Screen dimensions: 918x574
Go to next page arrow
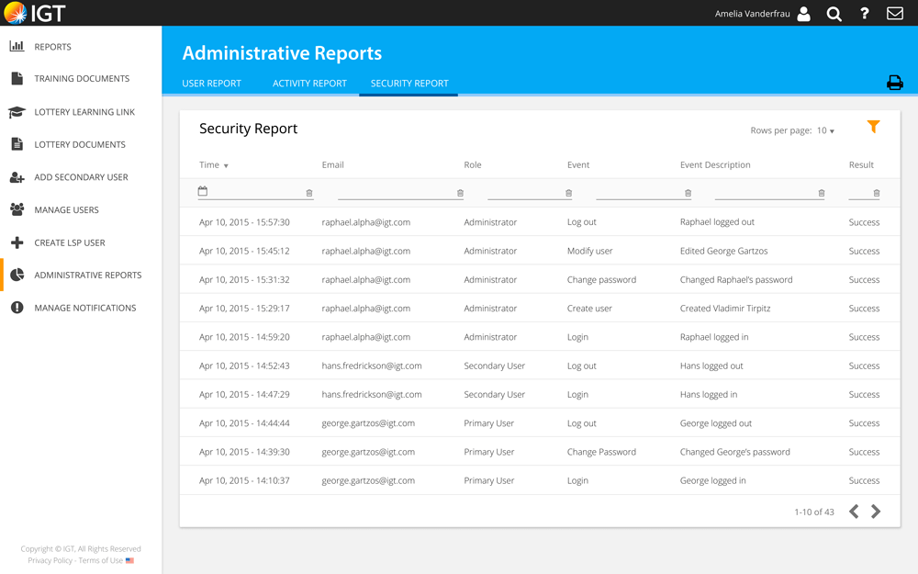tap(876, 512)
